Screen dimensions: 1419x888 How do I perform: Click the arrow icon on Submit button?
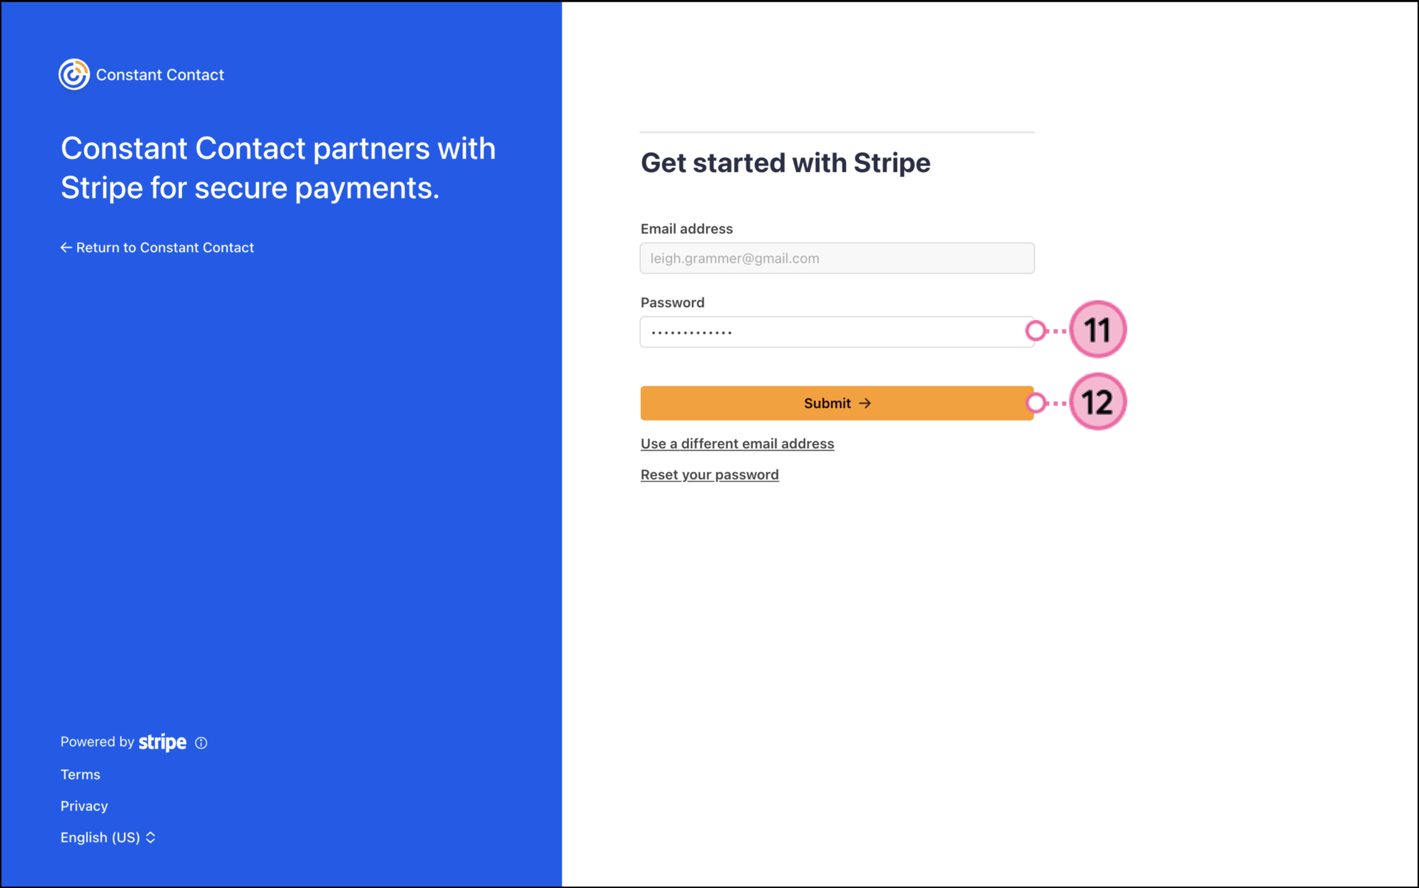click(865, 404)
